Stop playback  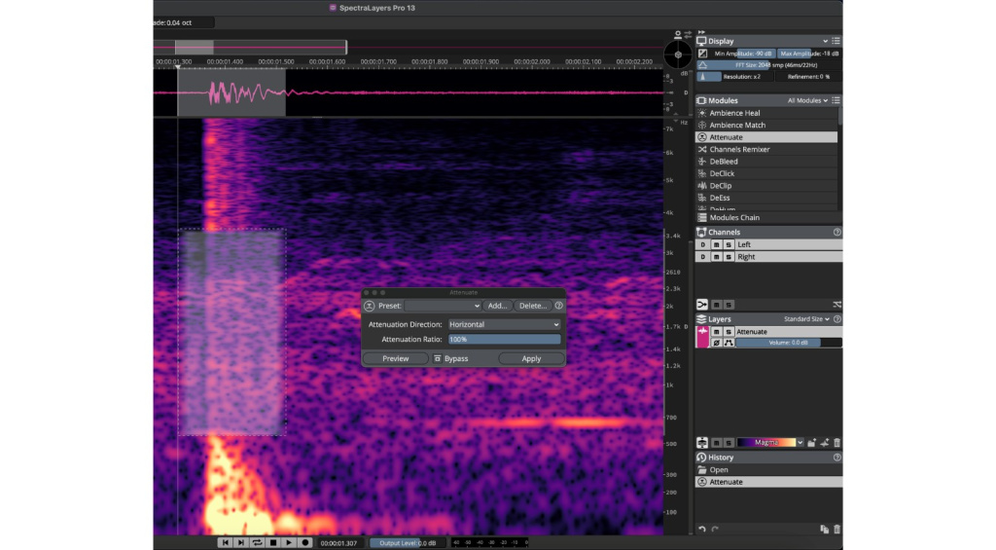point(273,543)
